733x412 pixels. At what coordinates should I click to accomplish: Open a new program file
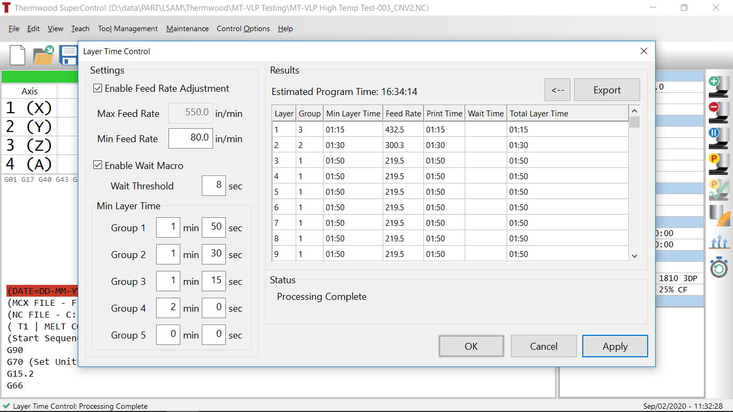(x=17, y=55)
